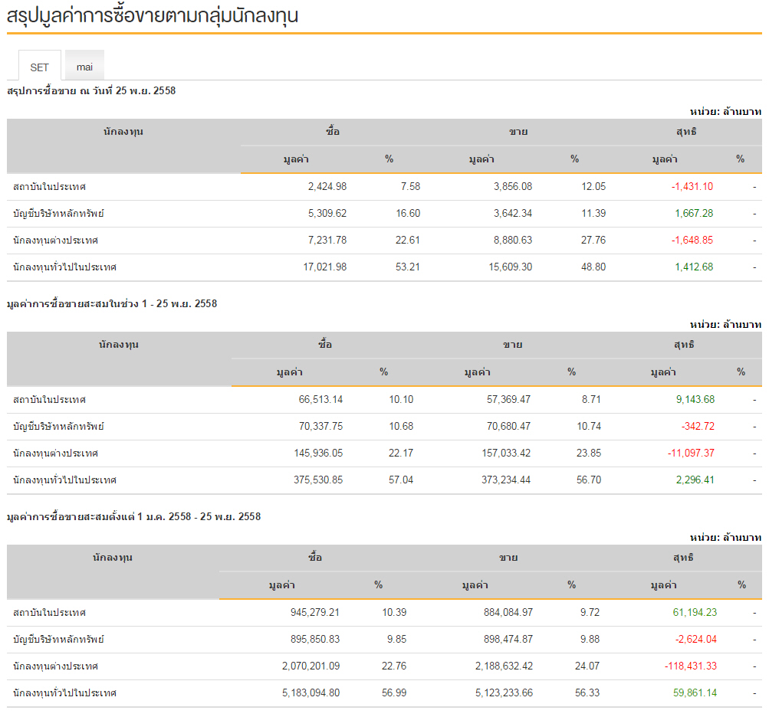
Task: Click buy percentage 22.76
Action: 394,666
